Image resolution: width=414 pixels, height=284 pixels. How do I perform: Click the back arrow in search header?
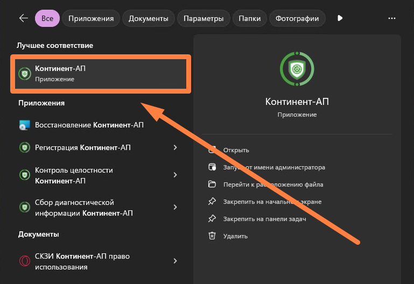pos(23,18)
